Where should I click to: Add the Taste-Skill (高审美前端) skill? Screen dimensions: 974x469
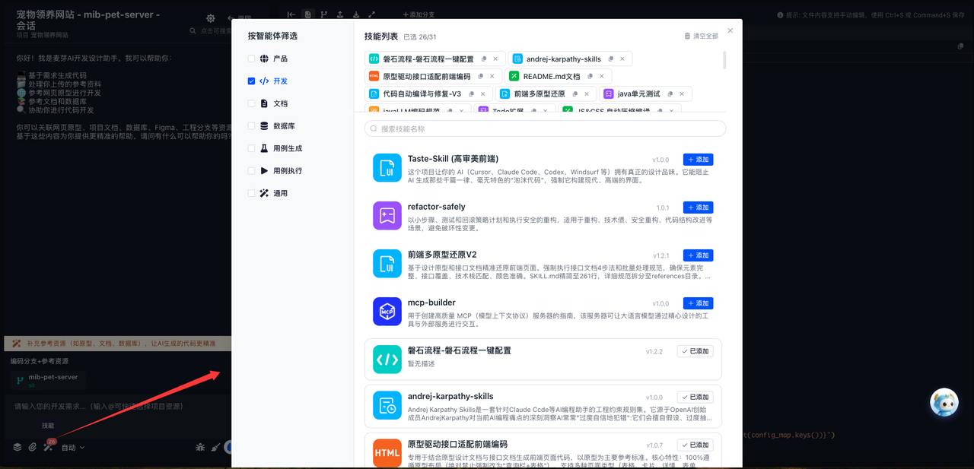(698, 160)
